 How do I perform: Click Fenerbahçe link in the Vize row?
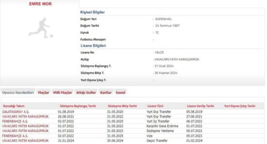pyautogui.click(x=15, y=135)
